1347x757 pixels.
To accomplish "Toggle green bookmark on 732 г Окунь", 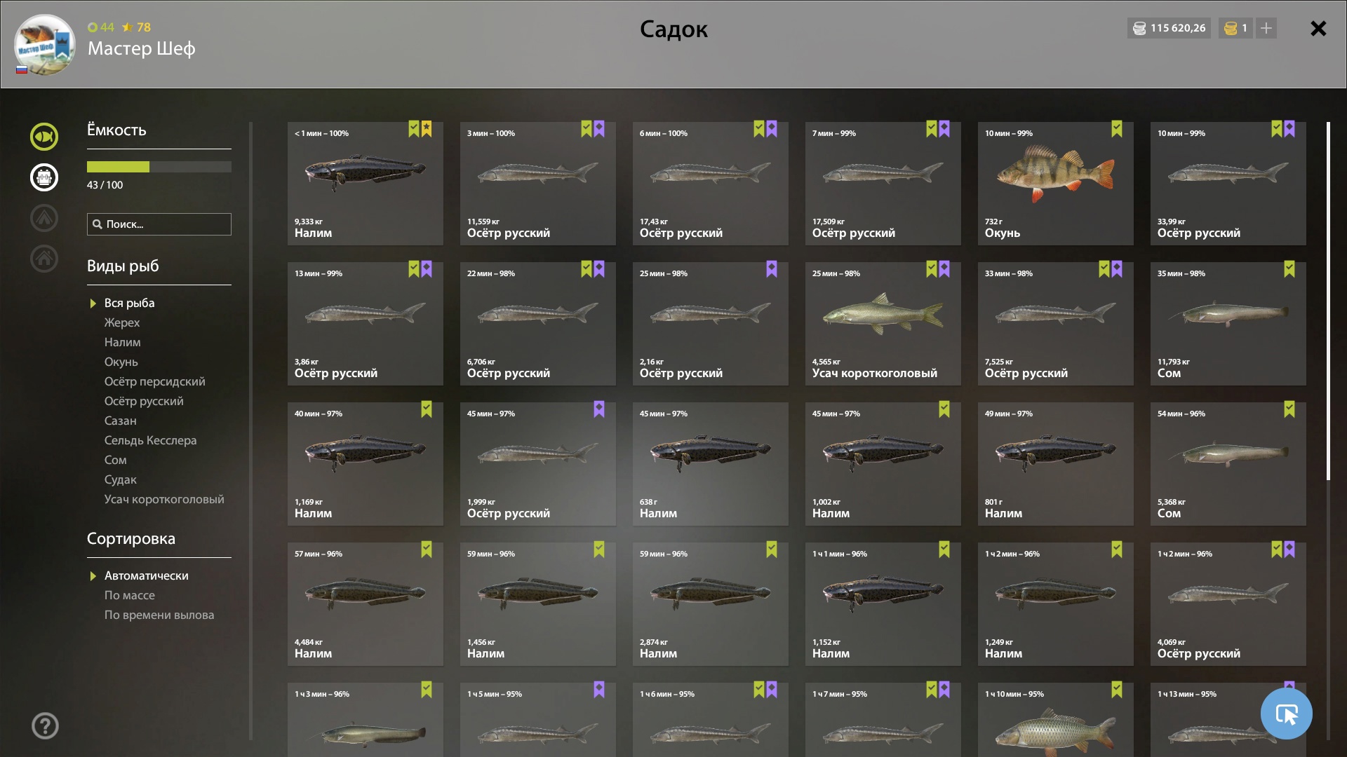I will [1117, 129].
